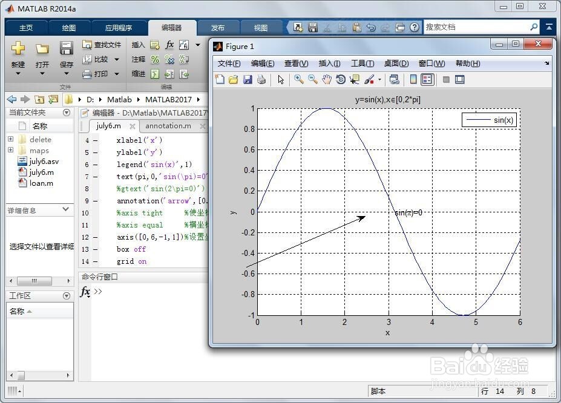The image size is (561, 403).
Task: Open the 当前文件夹 panel actions menu
Action: pyautogui.click(x=66, y=113)
